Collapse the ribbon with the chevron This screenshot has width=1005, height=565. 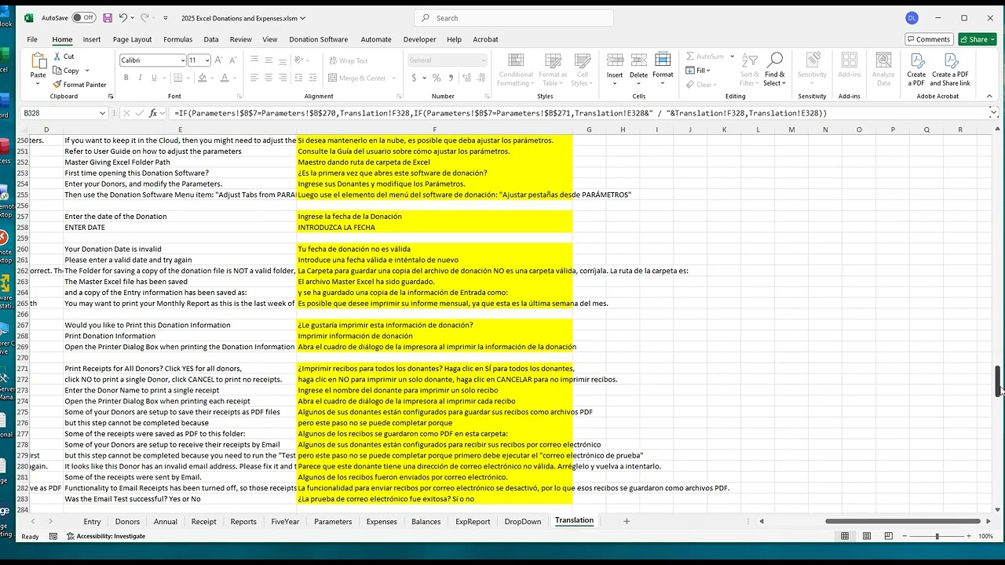pyautogui.click(x=990, y=96)
